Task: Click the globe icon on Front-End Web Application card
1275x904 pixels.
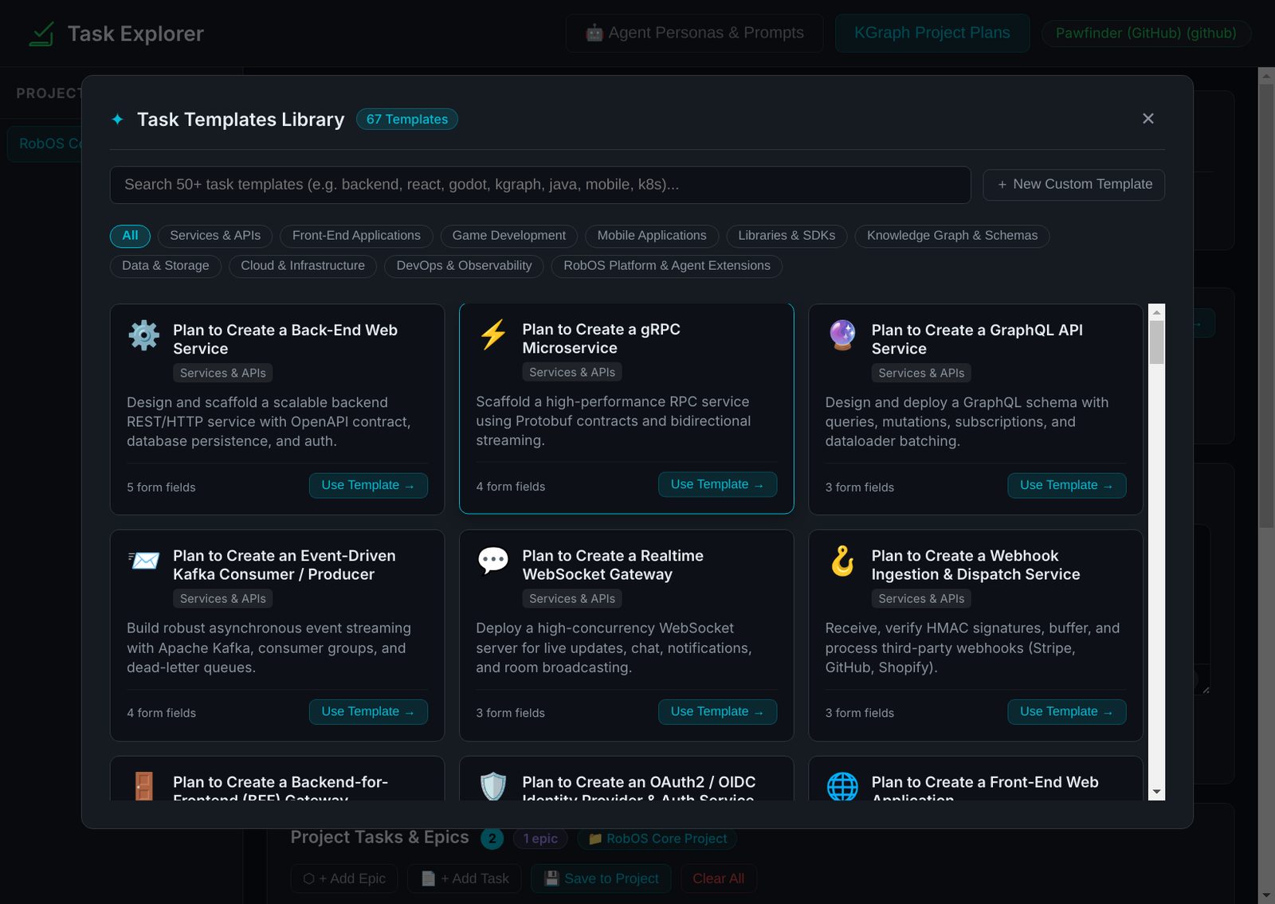Action: pos(842,786)
